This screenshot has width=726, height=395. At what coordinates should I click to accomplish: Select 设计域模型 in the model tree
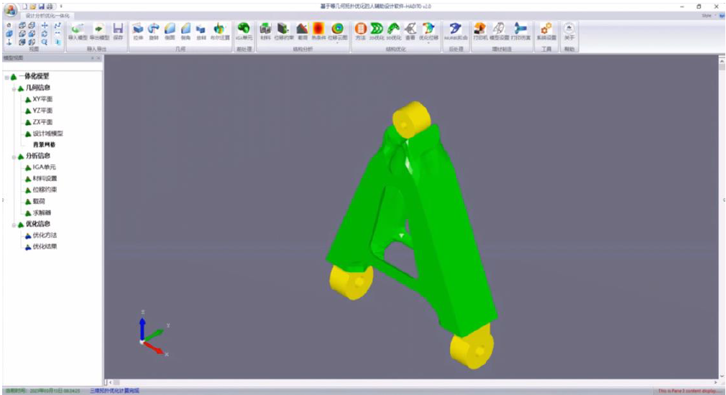click(x=47, y=134)
